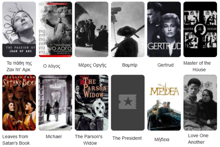The width and height of the screenshot is (220, 147).
Task: Click the Michael film poster
Action: 55,103
